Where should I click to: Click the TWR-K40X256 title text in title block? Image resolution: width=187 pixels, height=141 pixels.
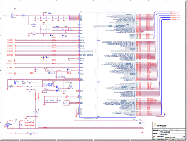(x=165, y=132)
